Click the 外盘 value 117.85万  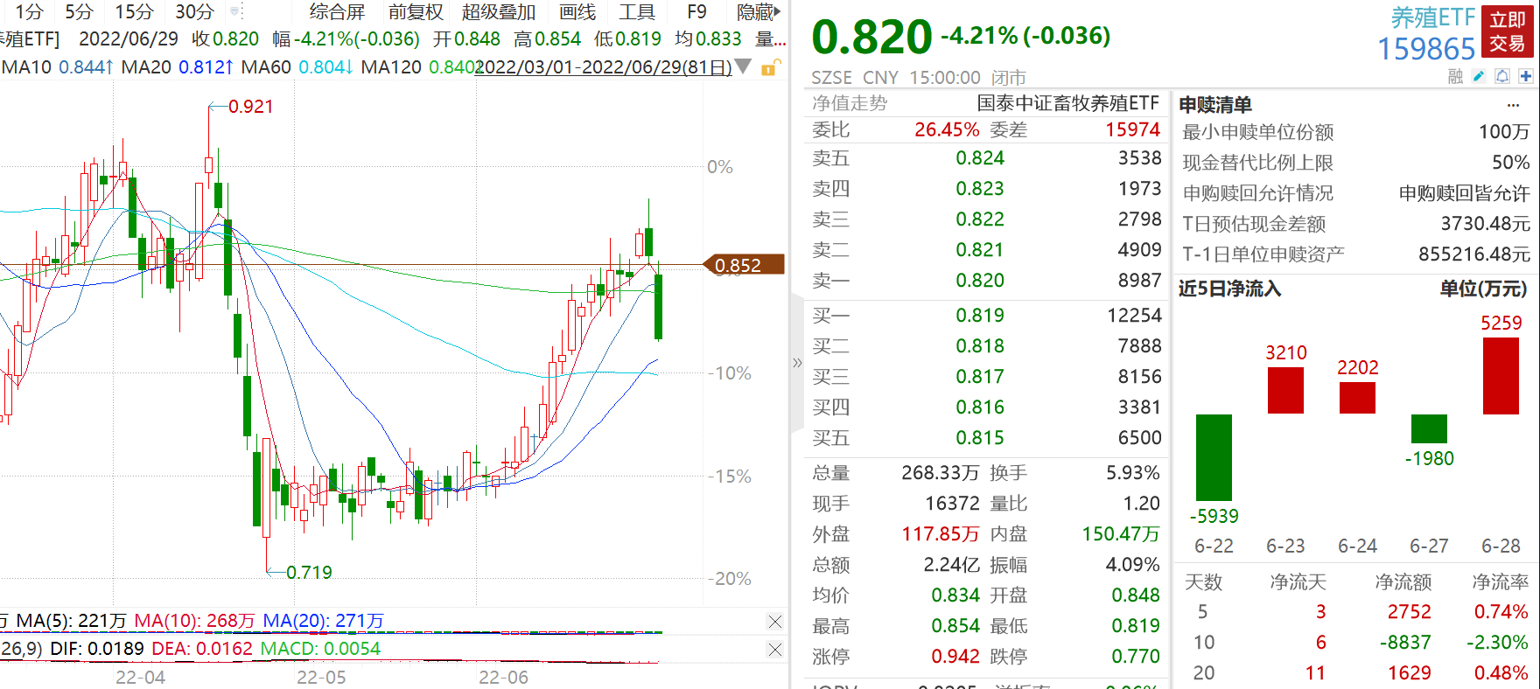tap(941, 534)
